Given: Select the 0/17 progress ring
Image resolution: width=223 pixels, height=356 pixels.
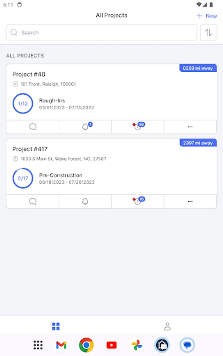Looking at the screenshot, I should pyautogui.click(x=23, y=178).
